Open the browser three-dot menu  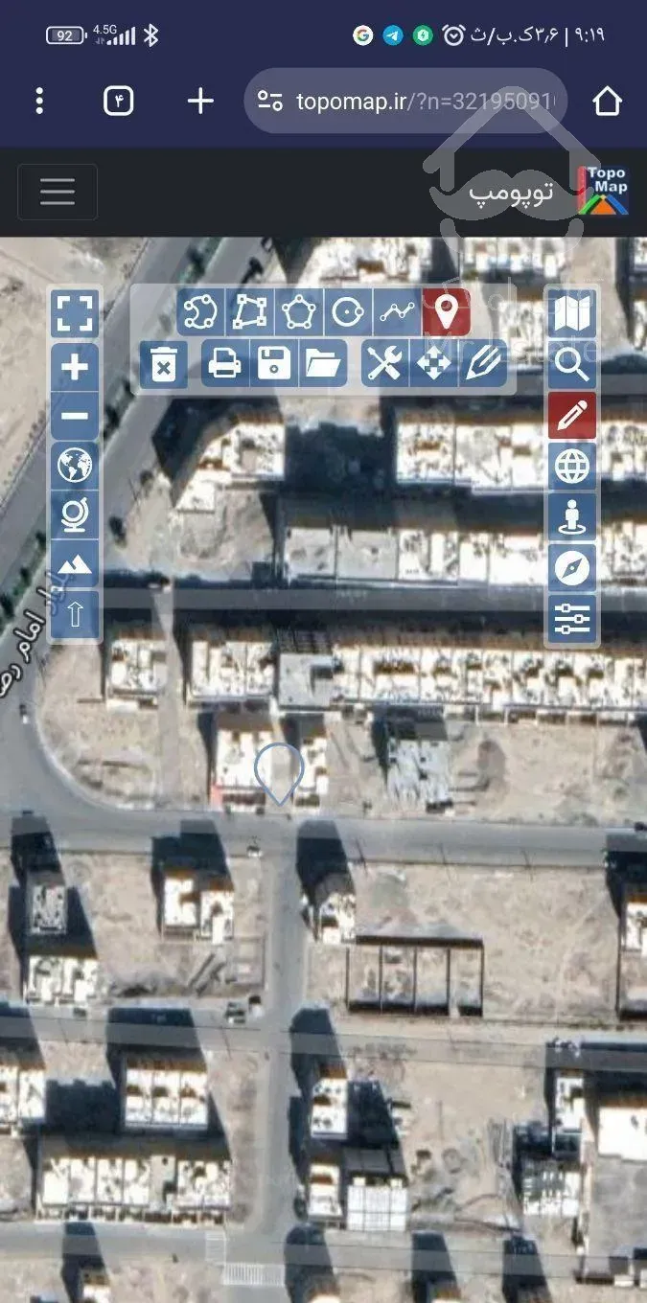(39, 101)
